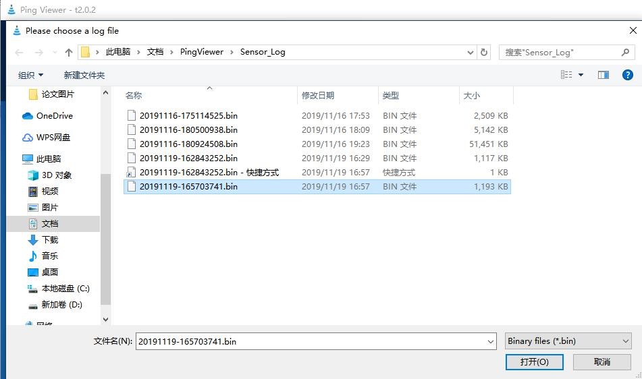The height and width of the screenshot is (379, 642).
Task: Click the 取消 button
Action: pos(602,362)
